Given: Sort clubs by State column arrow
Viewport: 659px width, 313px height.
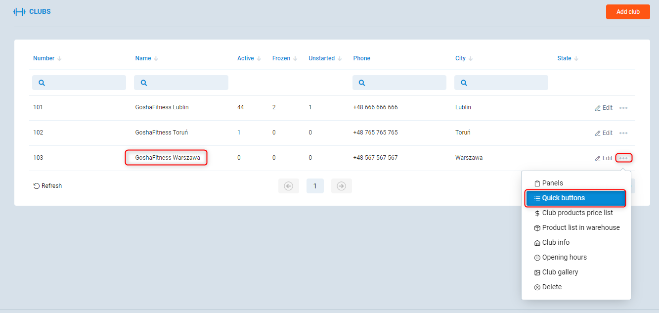Looking at the screenshot, I should point(576,58).
